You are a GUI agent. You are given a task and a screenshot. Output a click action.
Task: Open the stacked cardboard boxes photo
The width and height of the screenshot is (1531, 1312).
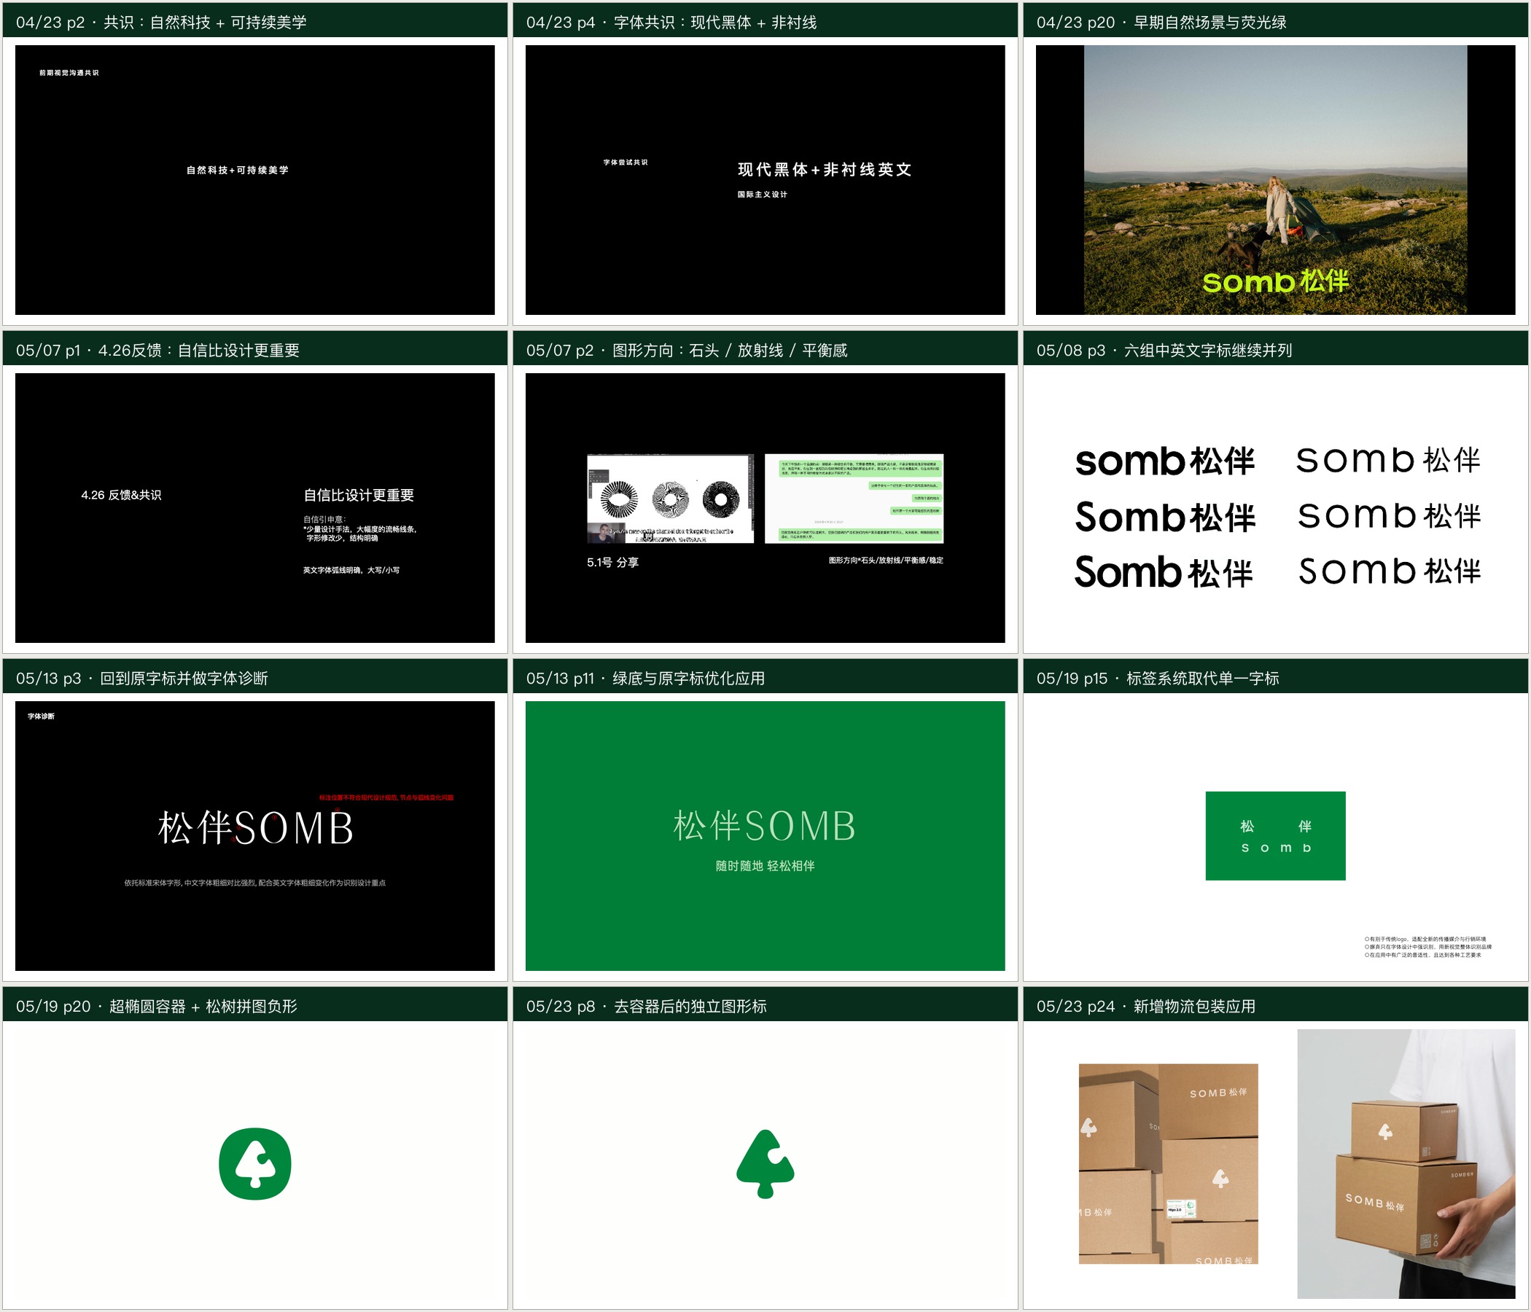click(1168, 1163)
